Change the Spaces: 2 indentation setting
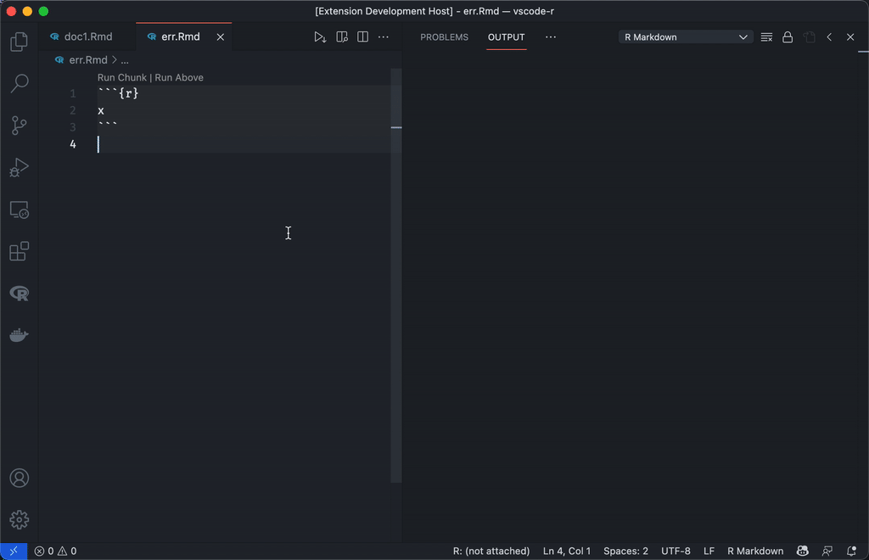Viewport: 869px width, 560px height. [625, 552]
